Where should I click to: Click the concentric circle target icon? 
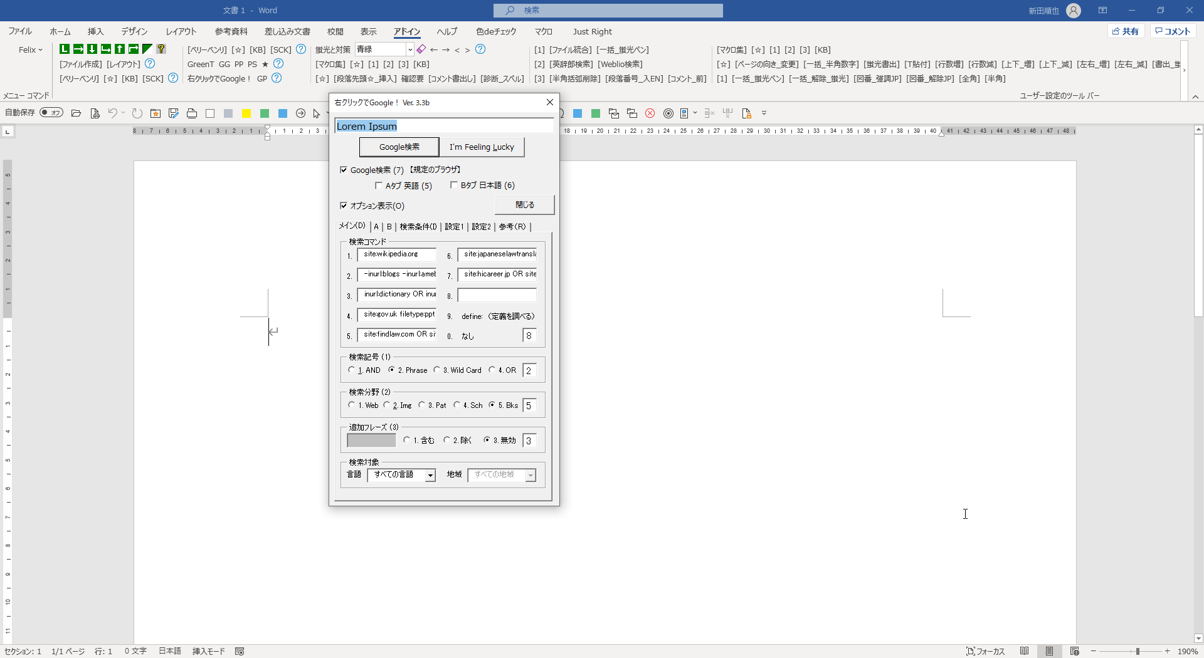click(x=668, y=113)
